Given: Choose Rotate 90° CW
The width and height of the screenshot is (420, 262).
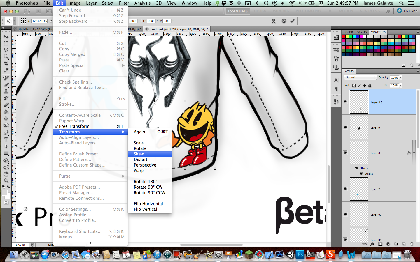Looking at the screenshot, I should [150, 187].
